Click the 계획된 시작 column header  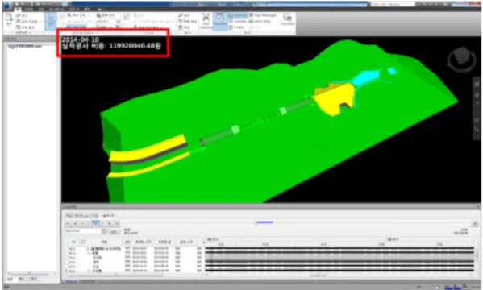coord(143,242)
